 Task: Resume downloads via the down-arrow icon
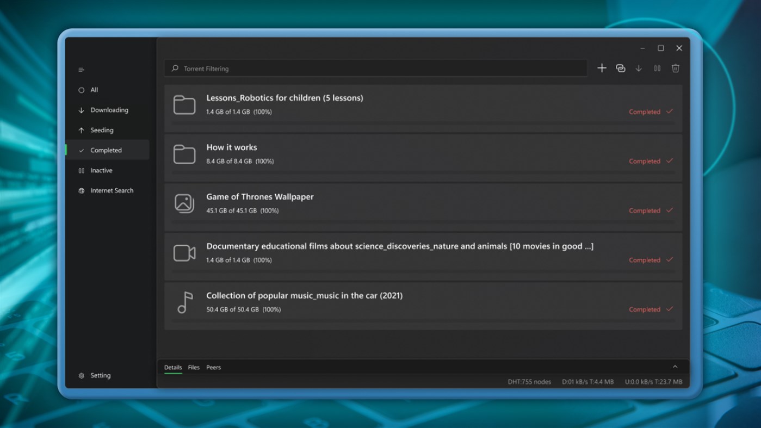click(x=639, y=68)
